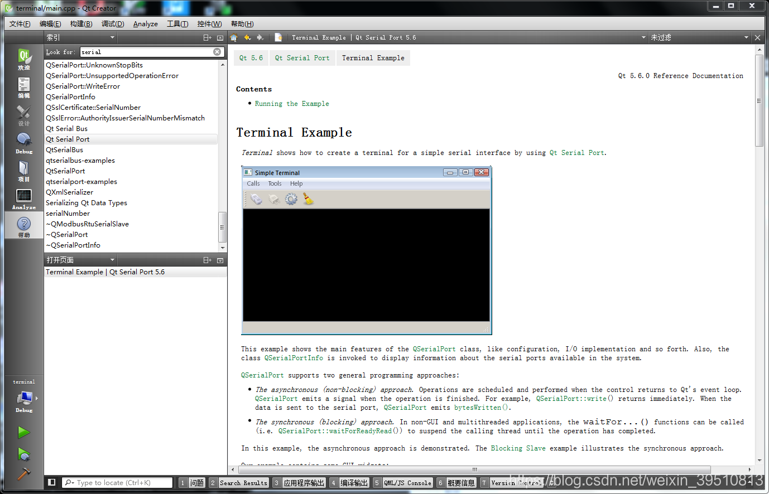The image size is (769, 494).
Task: Select open page Terminal Example | Qt Serial Port 5.6
Action: [x=135, y=272]
